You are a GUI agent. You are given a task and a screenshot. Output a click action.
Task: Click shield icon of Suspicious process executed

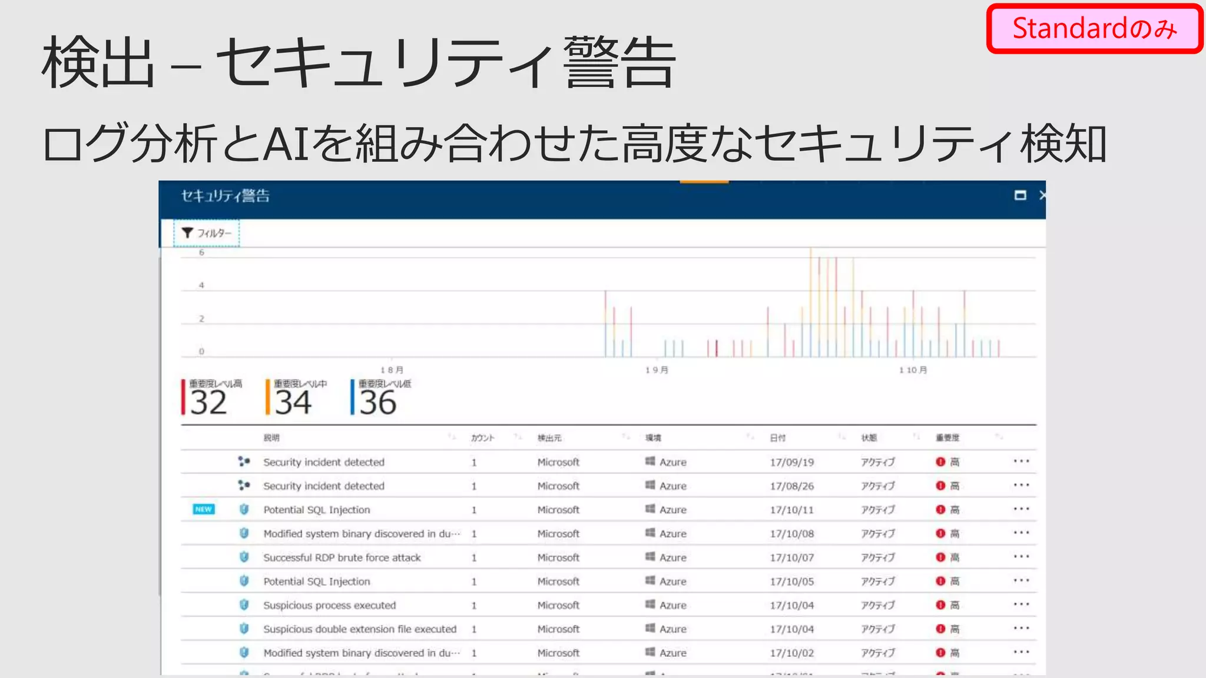click(x=244, y=604)
